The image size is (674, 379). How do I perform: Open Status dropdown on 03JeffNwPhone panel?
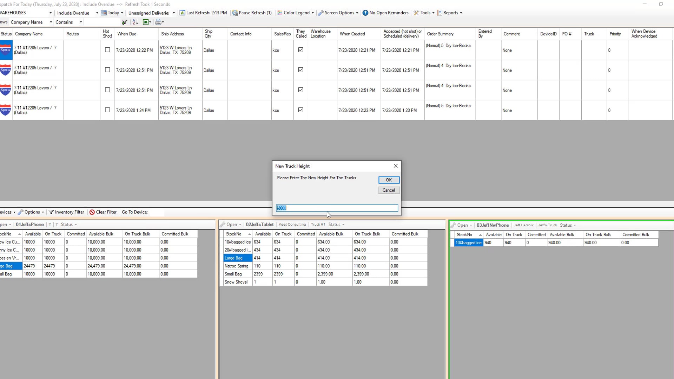(x=568, y=225)
